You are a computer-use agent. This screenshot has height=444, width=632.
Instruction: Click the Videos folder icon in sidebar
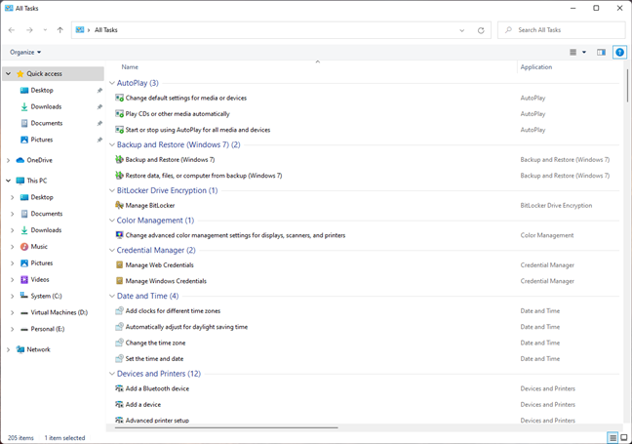coord(23,279)
